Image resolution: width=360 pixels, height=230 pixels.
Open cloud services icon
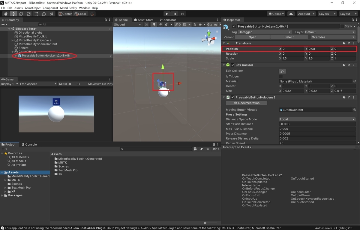(290, 14)
